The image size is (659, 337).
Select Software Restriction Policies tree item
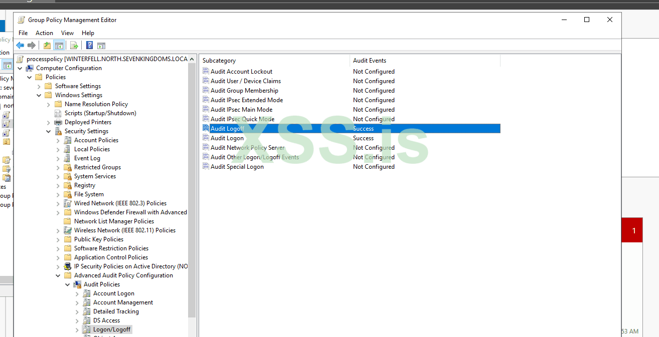pos(111,248)
